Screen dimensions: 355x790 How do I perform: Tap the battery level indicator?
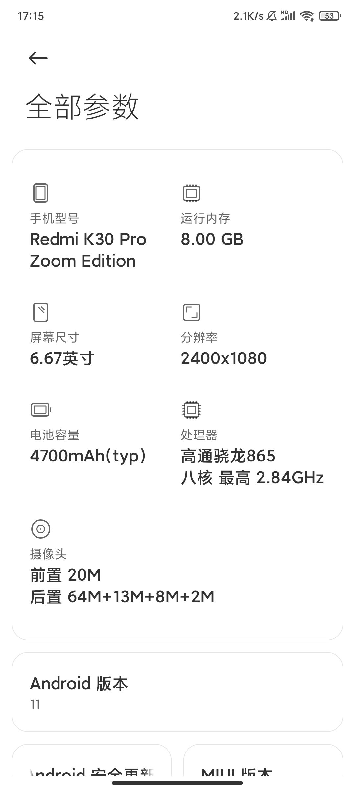click(330, 16)
